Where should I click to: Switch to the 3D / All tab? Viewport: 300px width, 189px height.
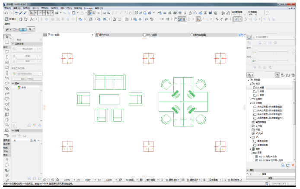(x=166, y=35)
